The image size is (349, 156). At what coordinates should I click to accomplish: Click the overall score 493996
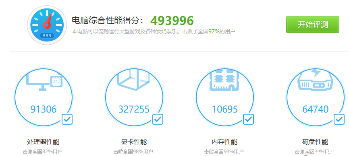(x=172, y=21)
